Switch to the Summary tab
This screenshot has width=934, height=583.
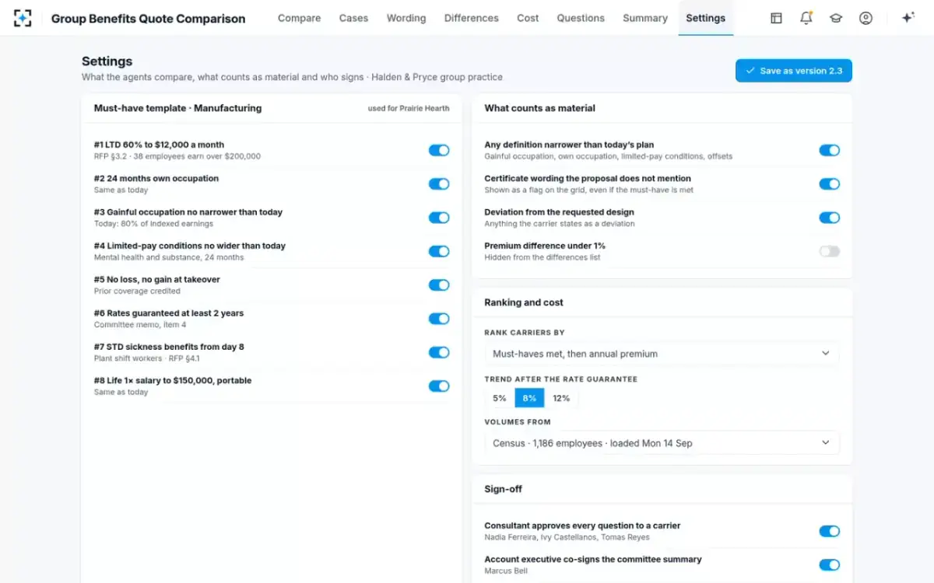[645, 18]
